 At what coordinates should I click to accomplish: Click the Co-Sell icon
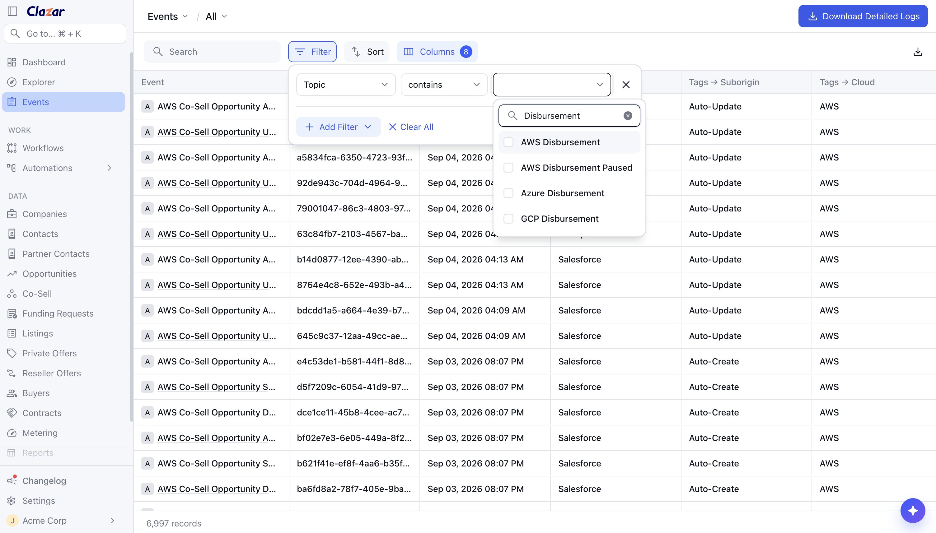point(12,294)
